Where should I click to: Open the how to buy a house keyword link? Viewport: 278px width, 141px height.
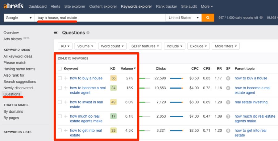tap(86, 78)
